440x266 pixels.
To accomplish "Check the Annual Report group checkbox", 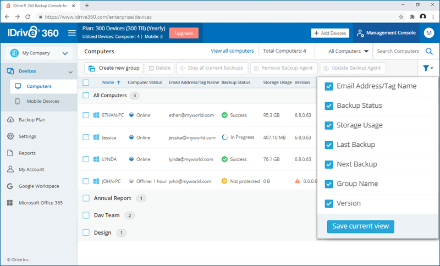I will click(x=86, y=198).
